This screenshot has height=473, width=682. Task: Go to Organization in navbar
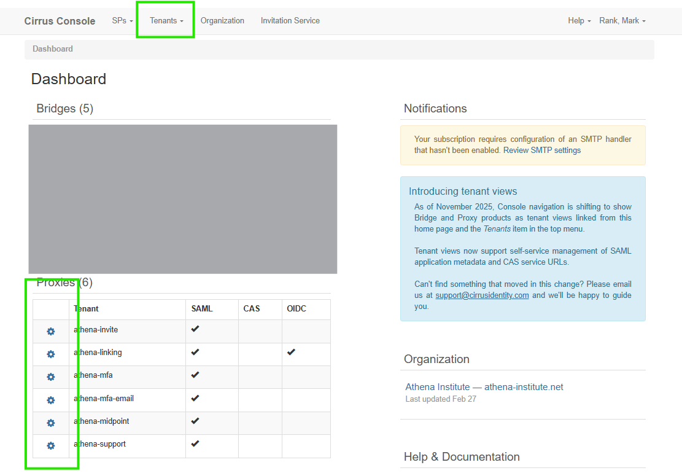point(222,21)
